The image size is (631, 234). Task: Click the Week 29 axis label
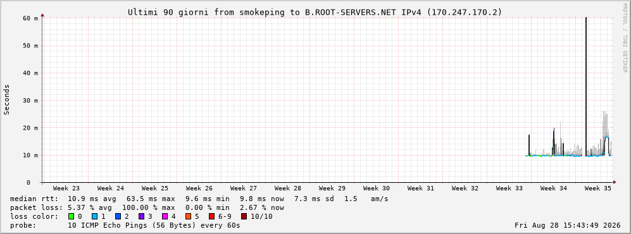[x=332, y=188]
